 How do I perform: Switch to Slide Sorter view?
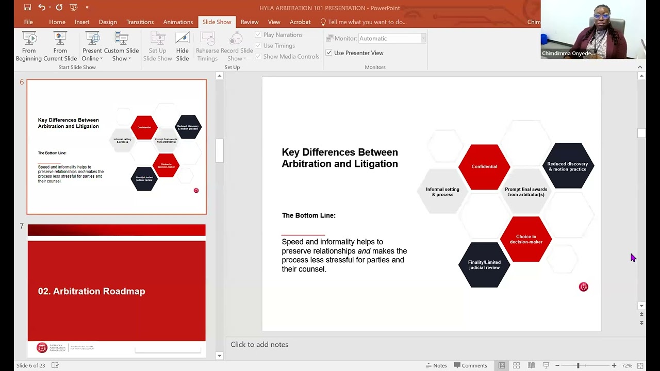tap(516, 365)
